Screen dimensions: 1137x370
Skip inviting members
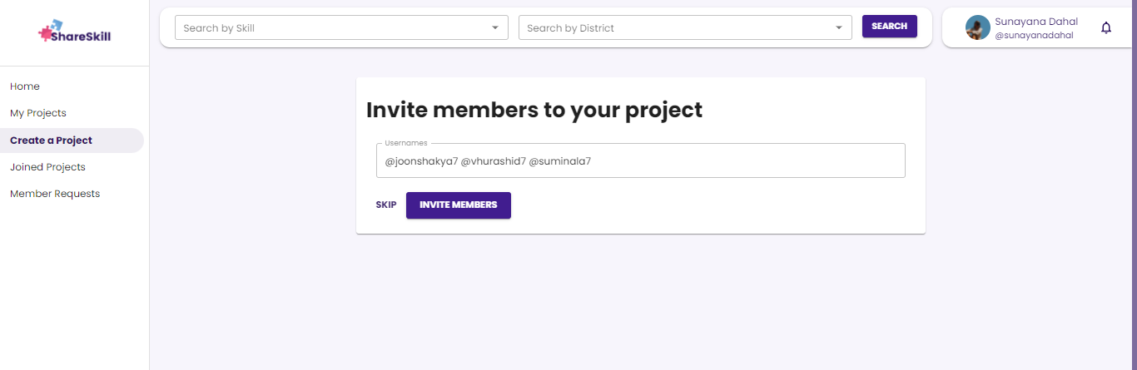[x=386, y=205]
